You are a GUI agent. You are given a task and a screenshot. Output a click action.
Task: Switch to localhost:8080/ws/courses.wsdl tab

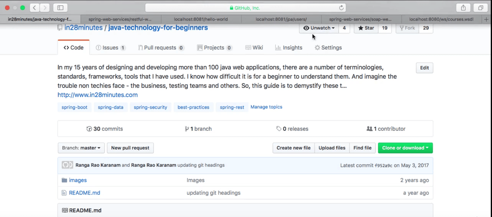point(441,19)
